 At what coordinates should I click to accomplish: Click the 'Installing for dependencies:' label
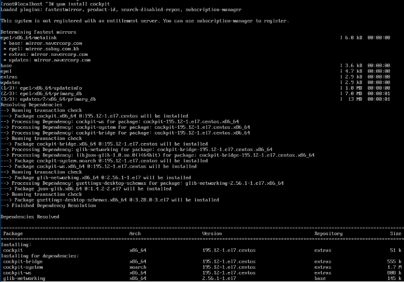[x=40, y=256]
